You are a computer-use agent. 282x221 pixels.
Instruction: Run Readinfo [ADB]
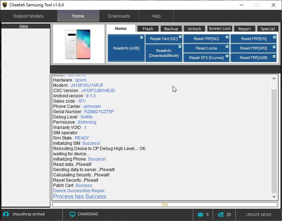[x=126, y=48]
